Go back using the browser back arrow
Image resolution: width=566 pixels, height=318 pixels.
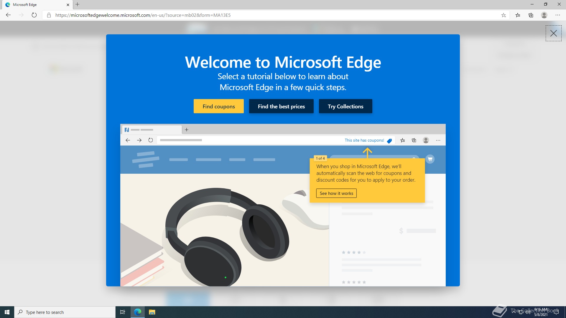tap(8, 15)
